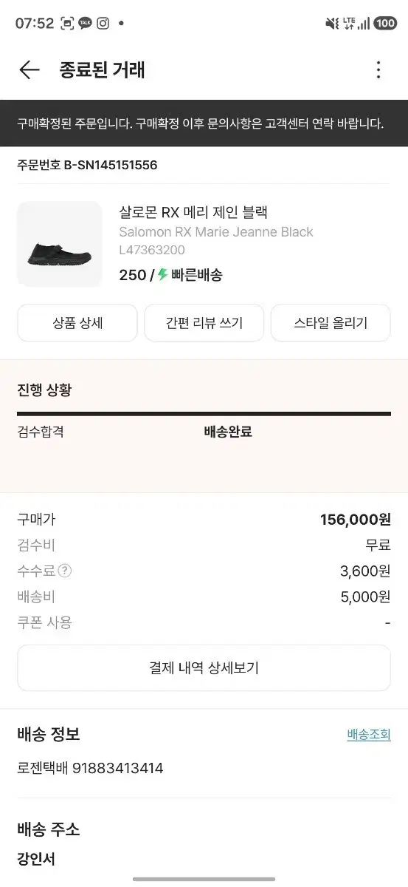Tap the screenshot capture icon in status bar
This screenshot has width=408, height=887.
click(67, 23)
